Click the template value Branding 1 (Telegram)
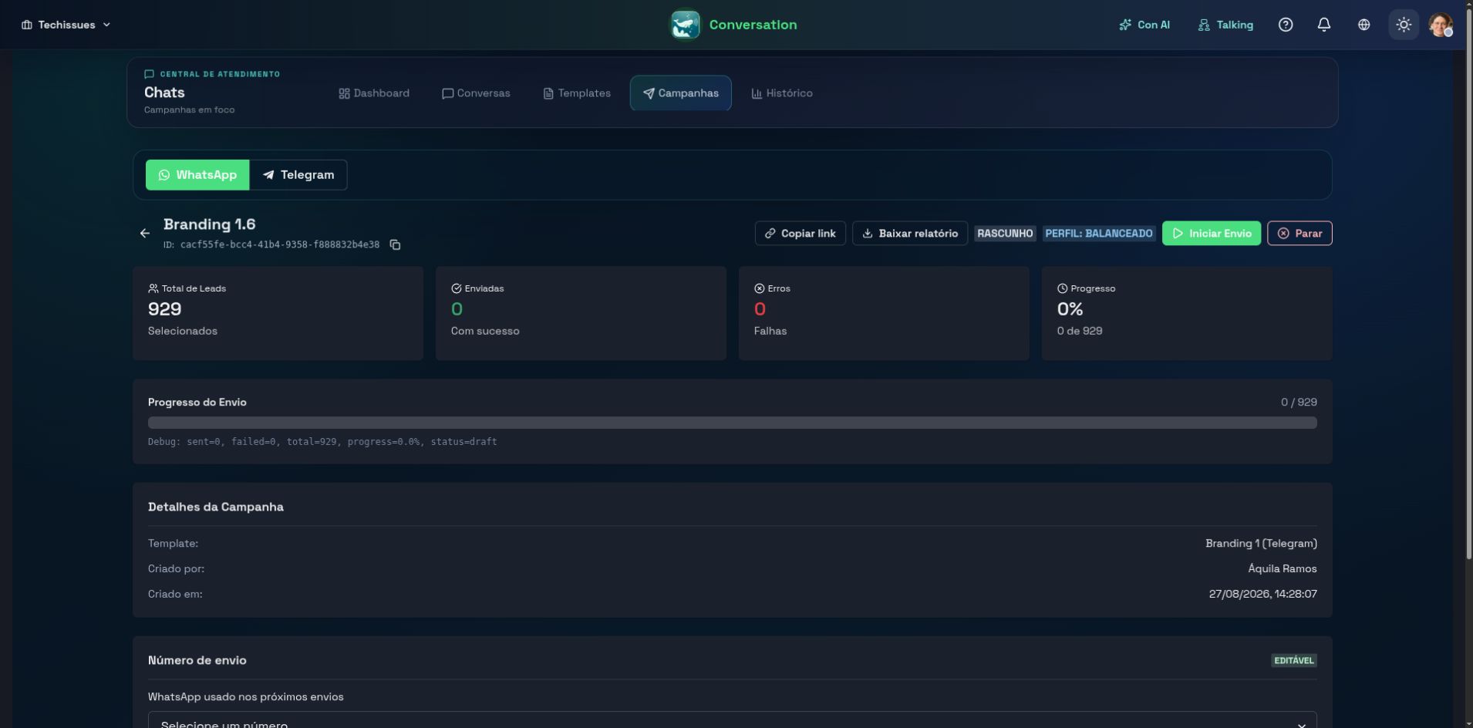Screen dimensions: 1473x728 pyautogui.click(x=1261, y=544)
